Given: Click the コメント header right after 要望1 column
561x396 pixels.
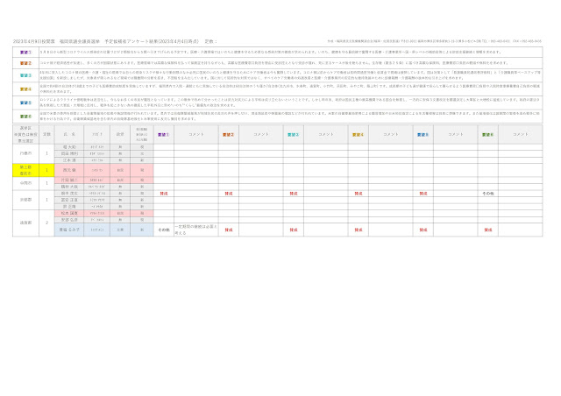Looking at the screenshot, I should click(196, 135).
